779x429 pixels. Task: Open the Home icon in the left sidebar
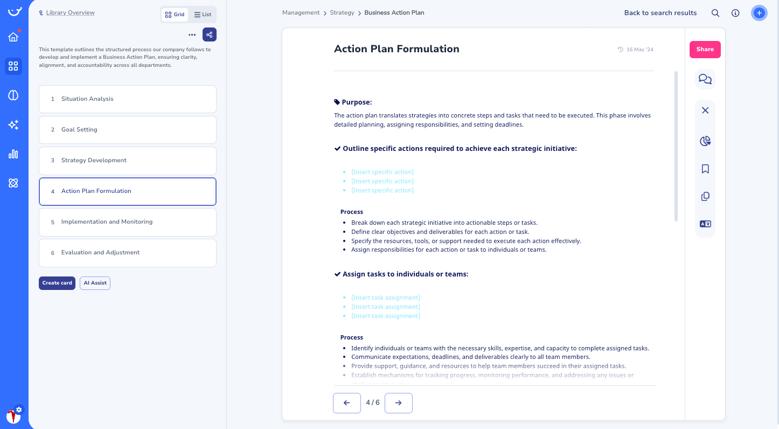pyautogui.click(x=14, y=37)
